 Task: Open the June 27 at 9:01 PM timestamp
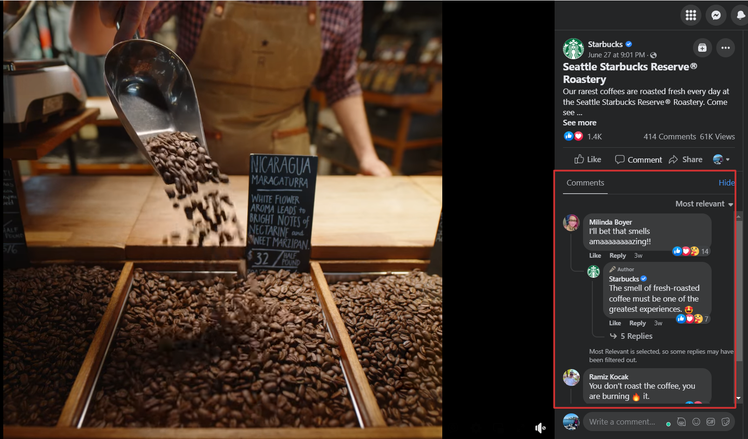point(616,55)
